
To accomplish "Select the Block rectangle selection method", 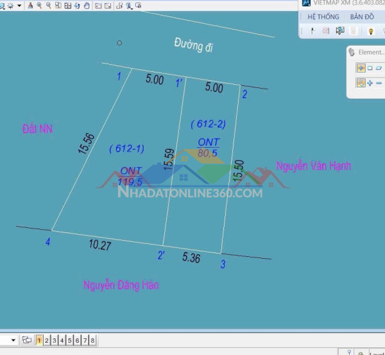I will tap(370, 68).
